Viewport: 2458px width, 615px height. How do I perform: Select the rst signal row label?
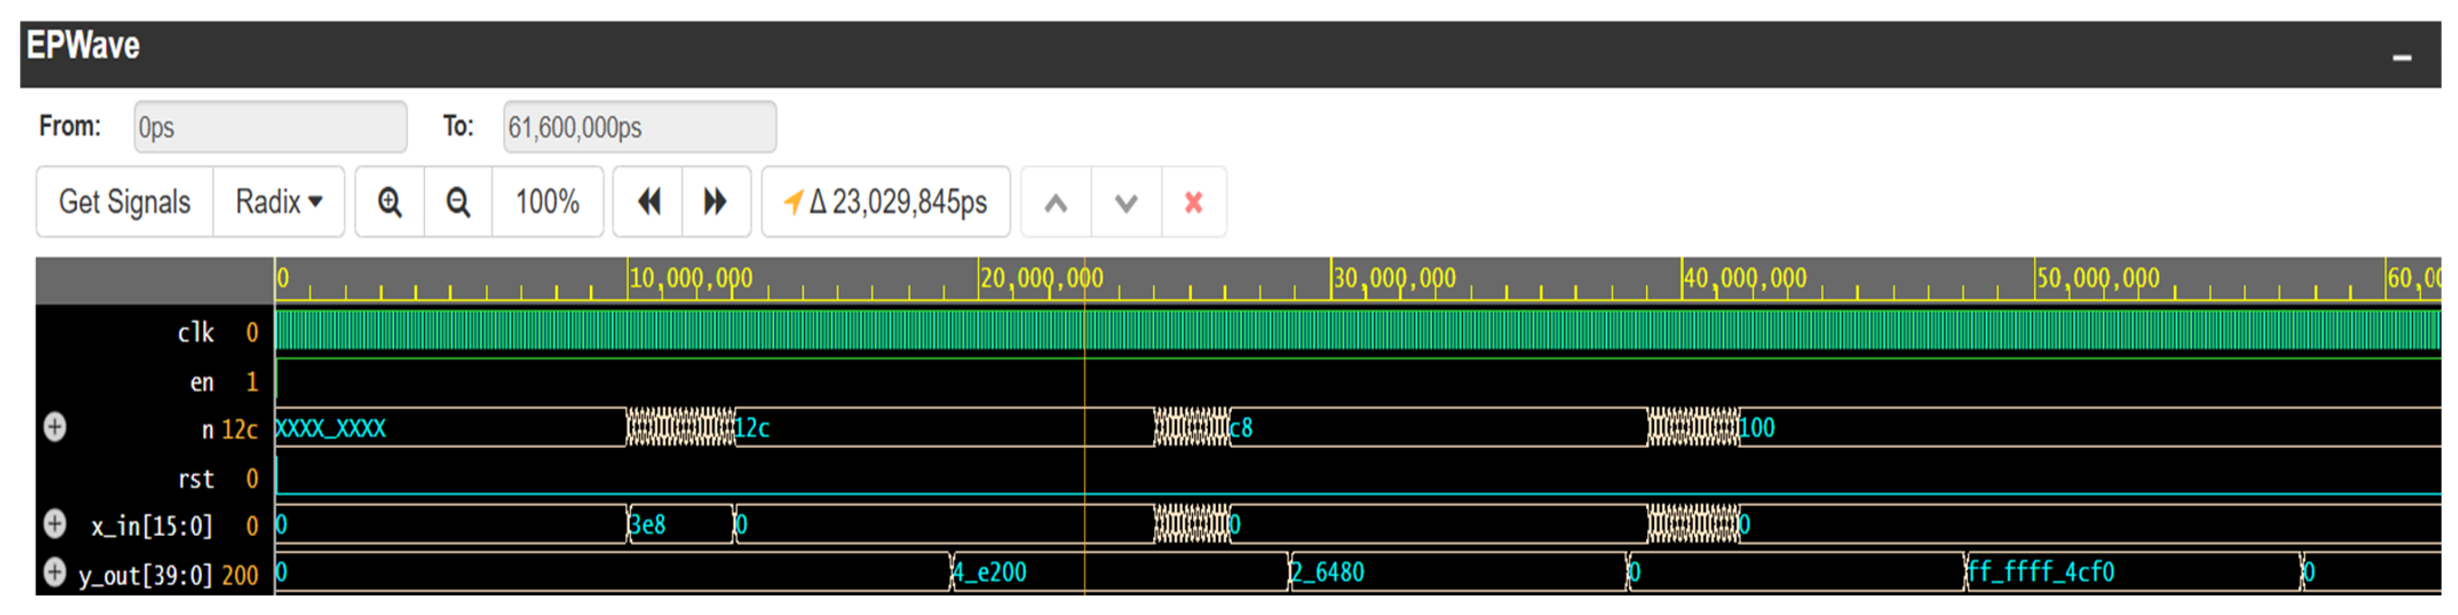[x=196, y=479]
